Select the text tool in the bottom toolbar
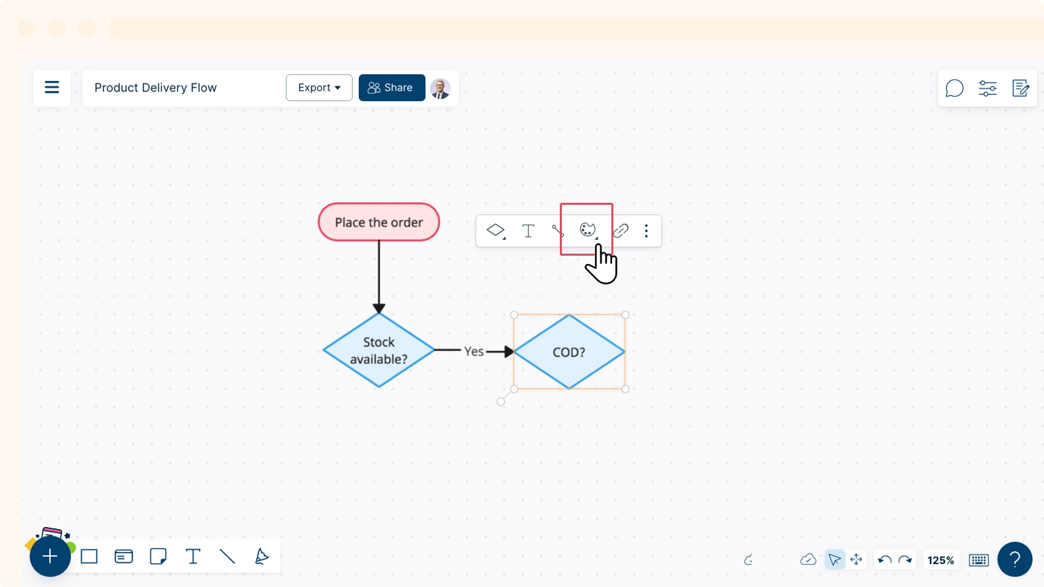The width and height of the screenshot is (1044, 587). [x=193, y=556]
